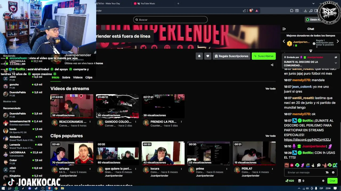
Task: Collapse the chat panel with arrow icon
Action: coord(284,29)
